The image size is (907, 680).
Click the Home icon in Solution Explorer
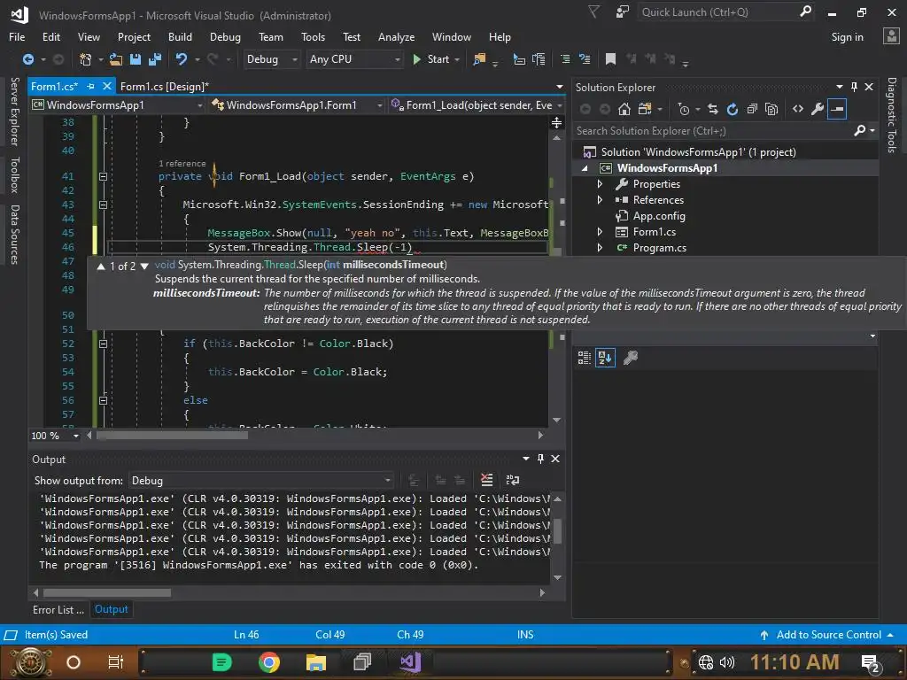tap(624, 109)
